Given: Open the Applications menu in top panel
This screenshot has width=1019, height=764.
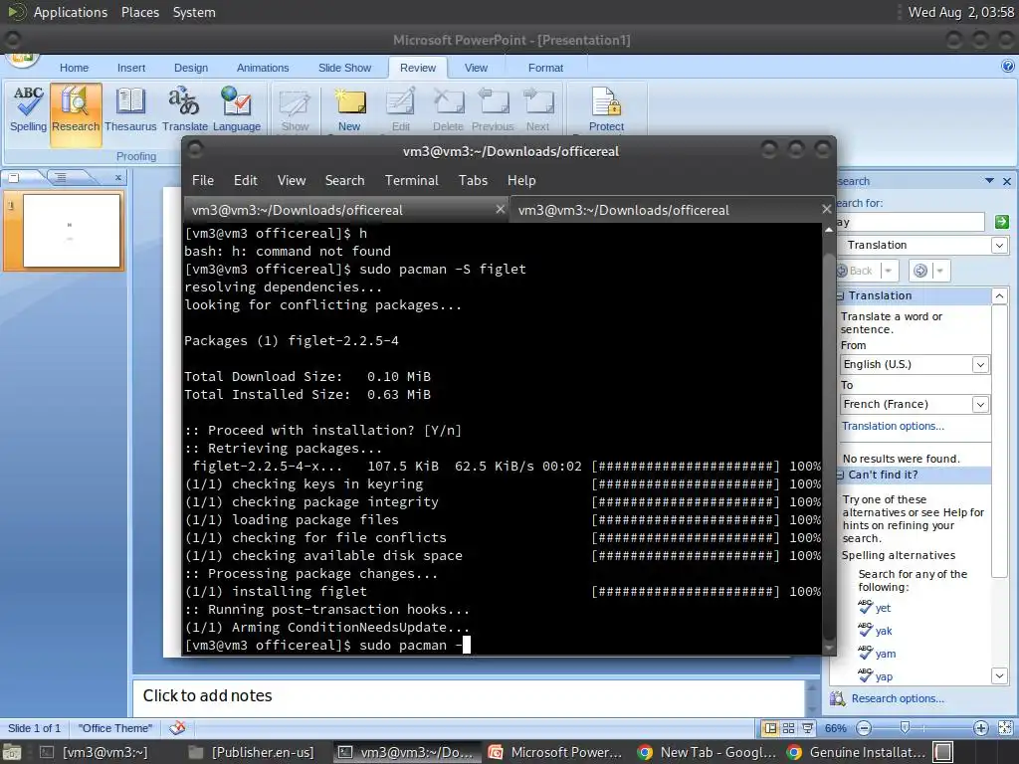Looking at the screenshot, I should coord(71,12).
